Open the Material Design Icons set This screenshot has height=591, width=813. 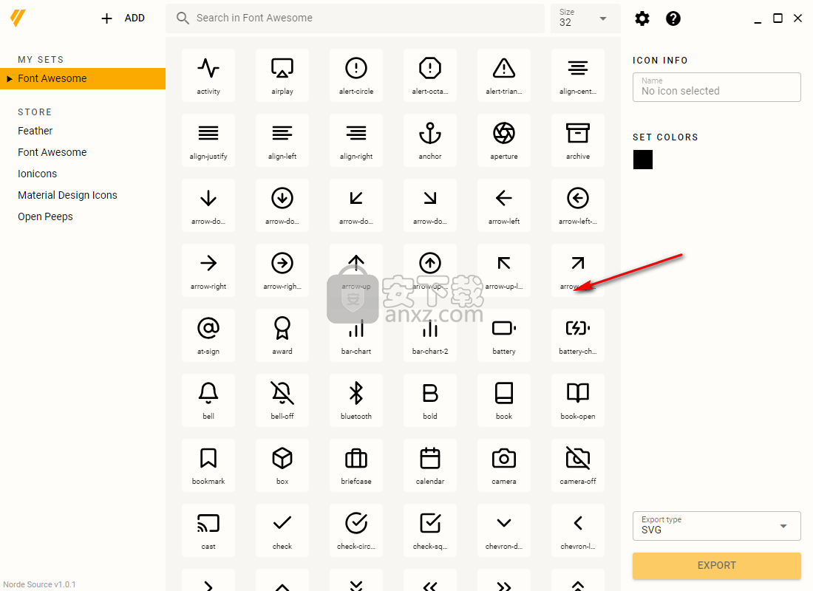[x=67, y=195]
